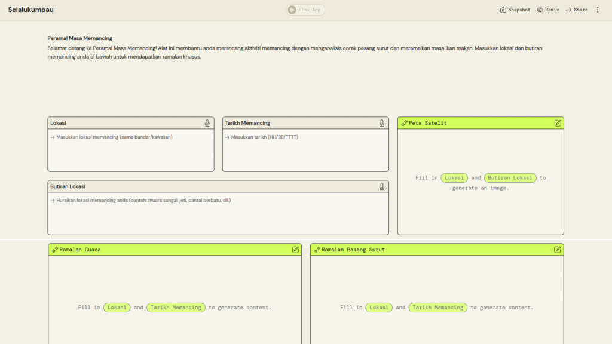Image resolution: width=612 pixels, height=344 pixels.
Task: Click the microphone icon in Butiran Lokasi panel
Action: click(x=381, y=186)
